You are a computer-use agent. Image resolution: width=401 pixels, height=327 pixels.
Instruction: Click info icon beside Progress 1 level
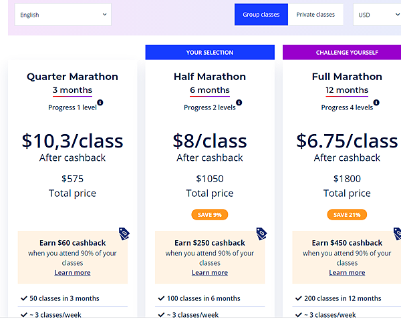[102, 103]
